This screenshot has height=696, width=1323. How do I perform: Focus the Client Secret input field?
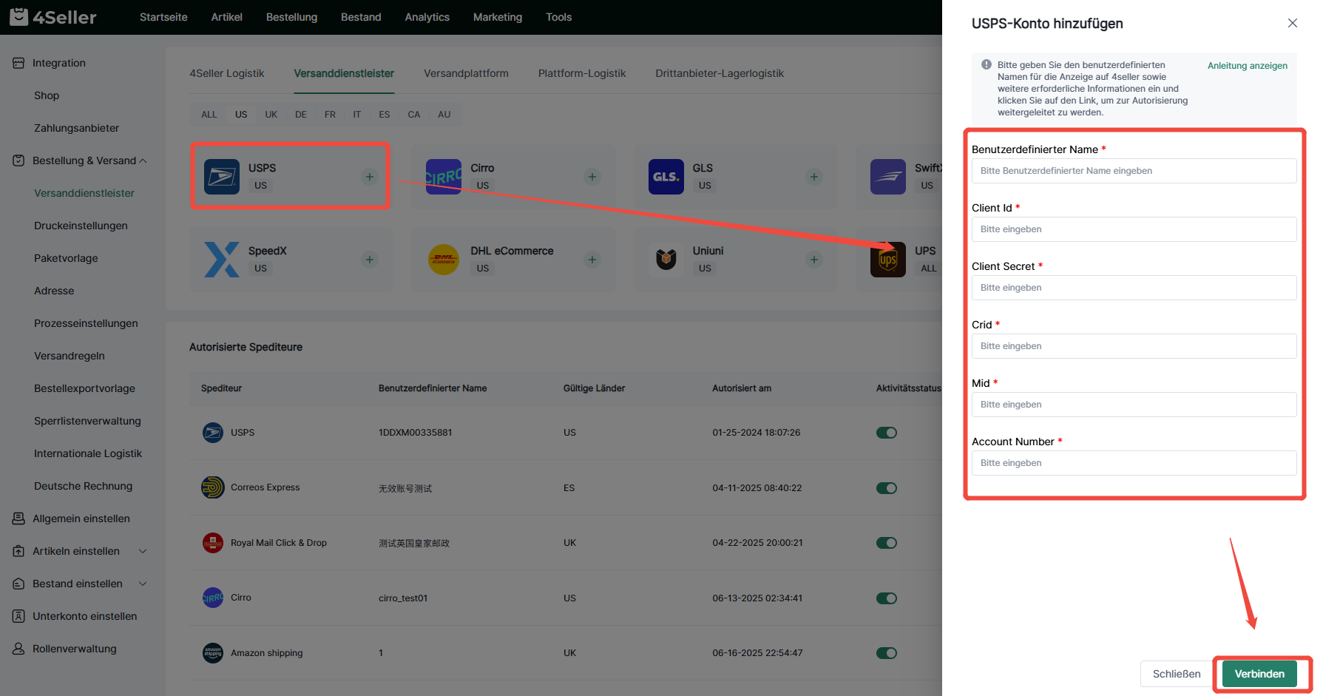(1134, 288)
